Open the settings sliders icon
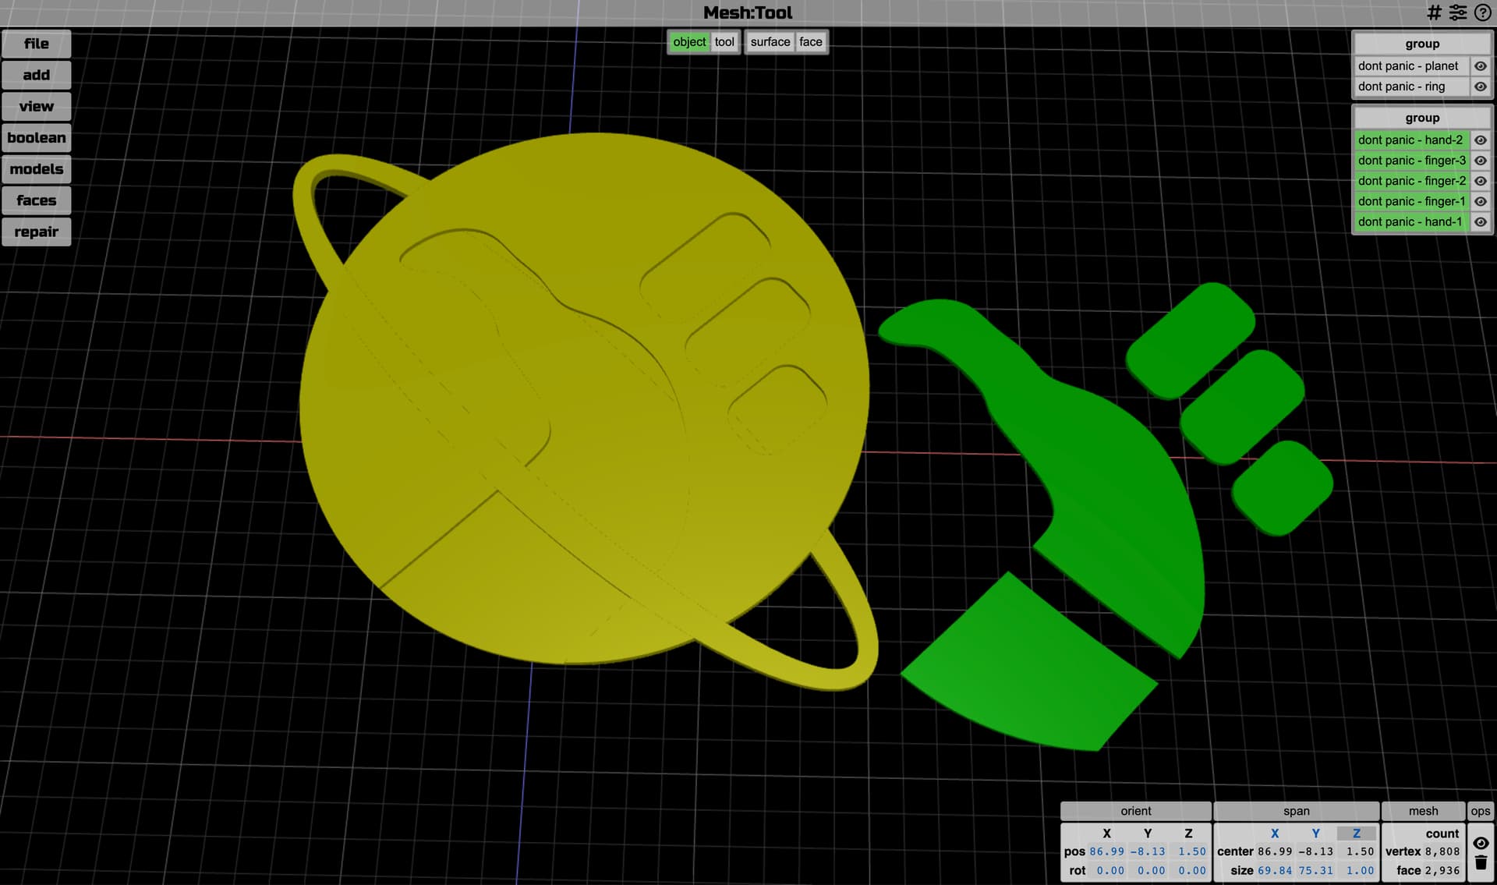 1457,12
